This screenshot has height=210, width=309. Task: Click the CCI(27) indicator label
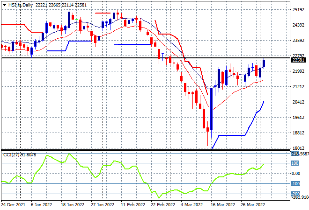pos(20,155)
